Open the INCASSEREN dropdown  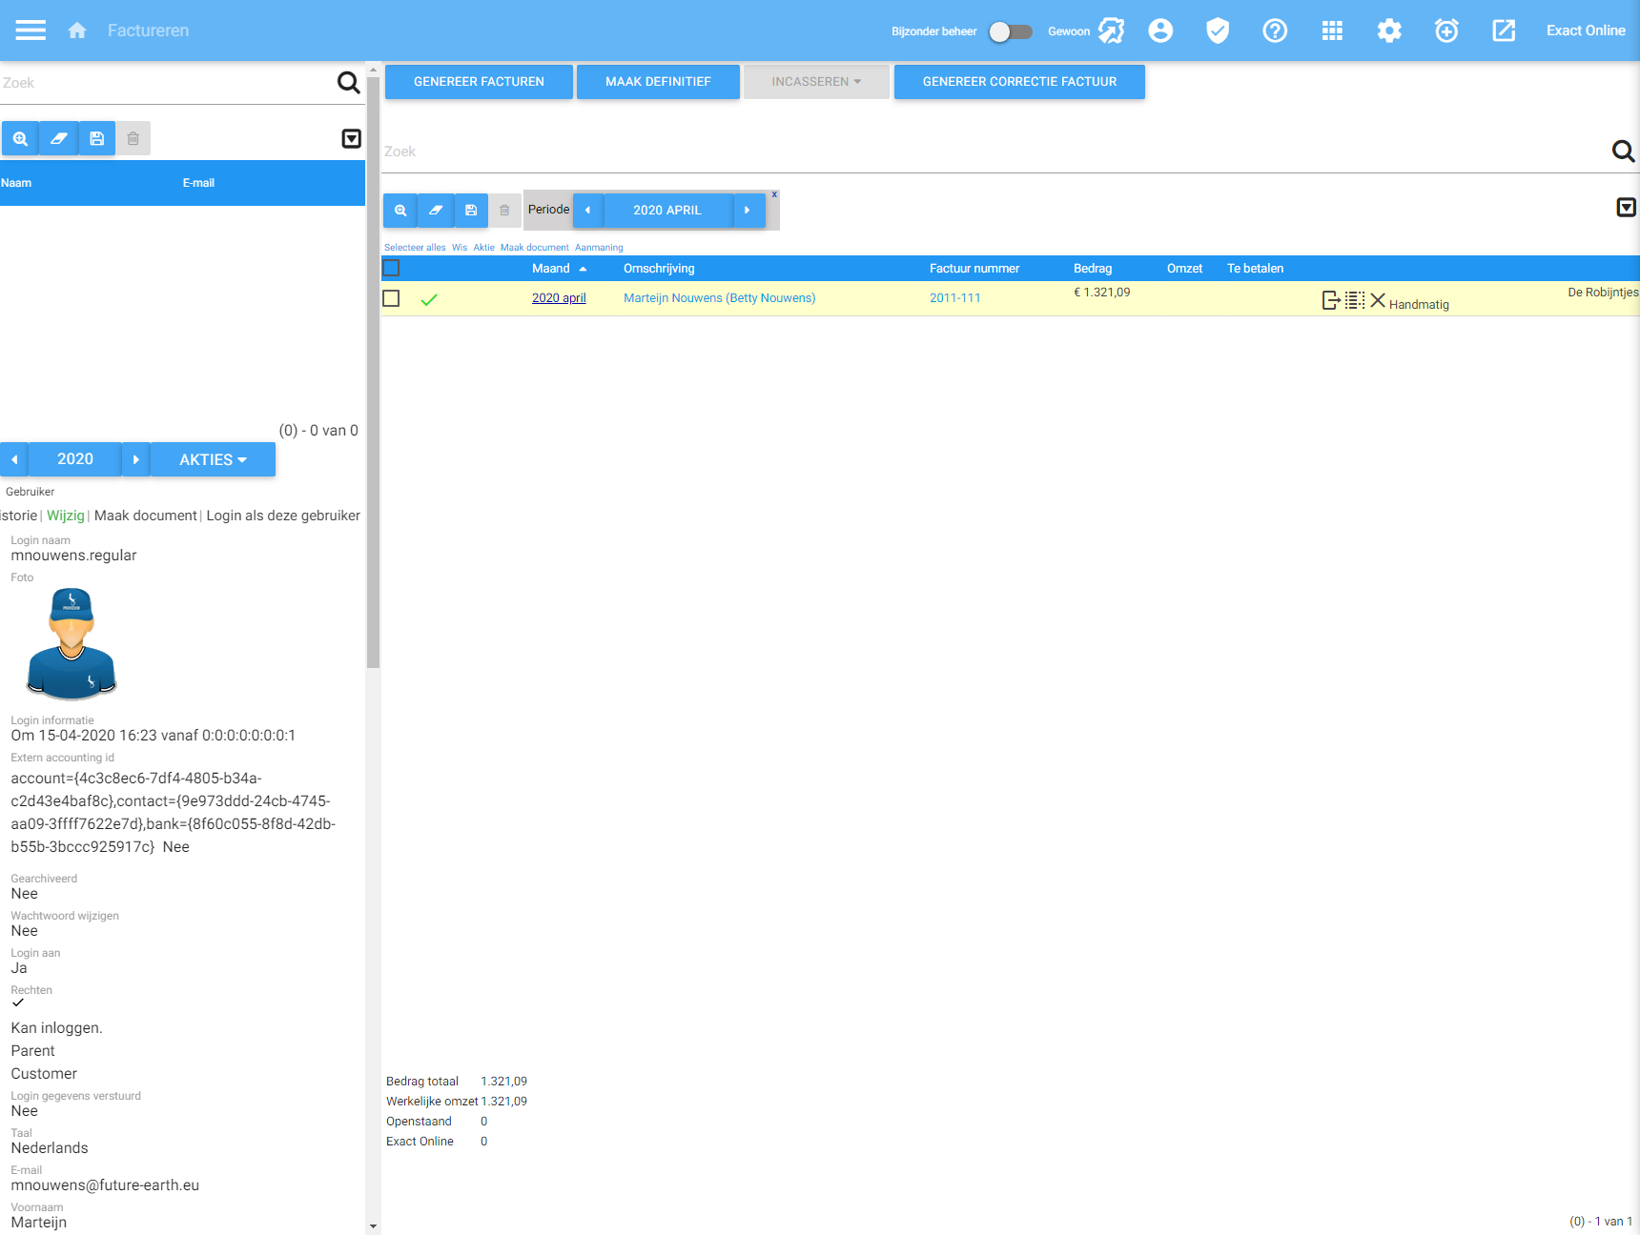(815, 82)
